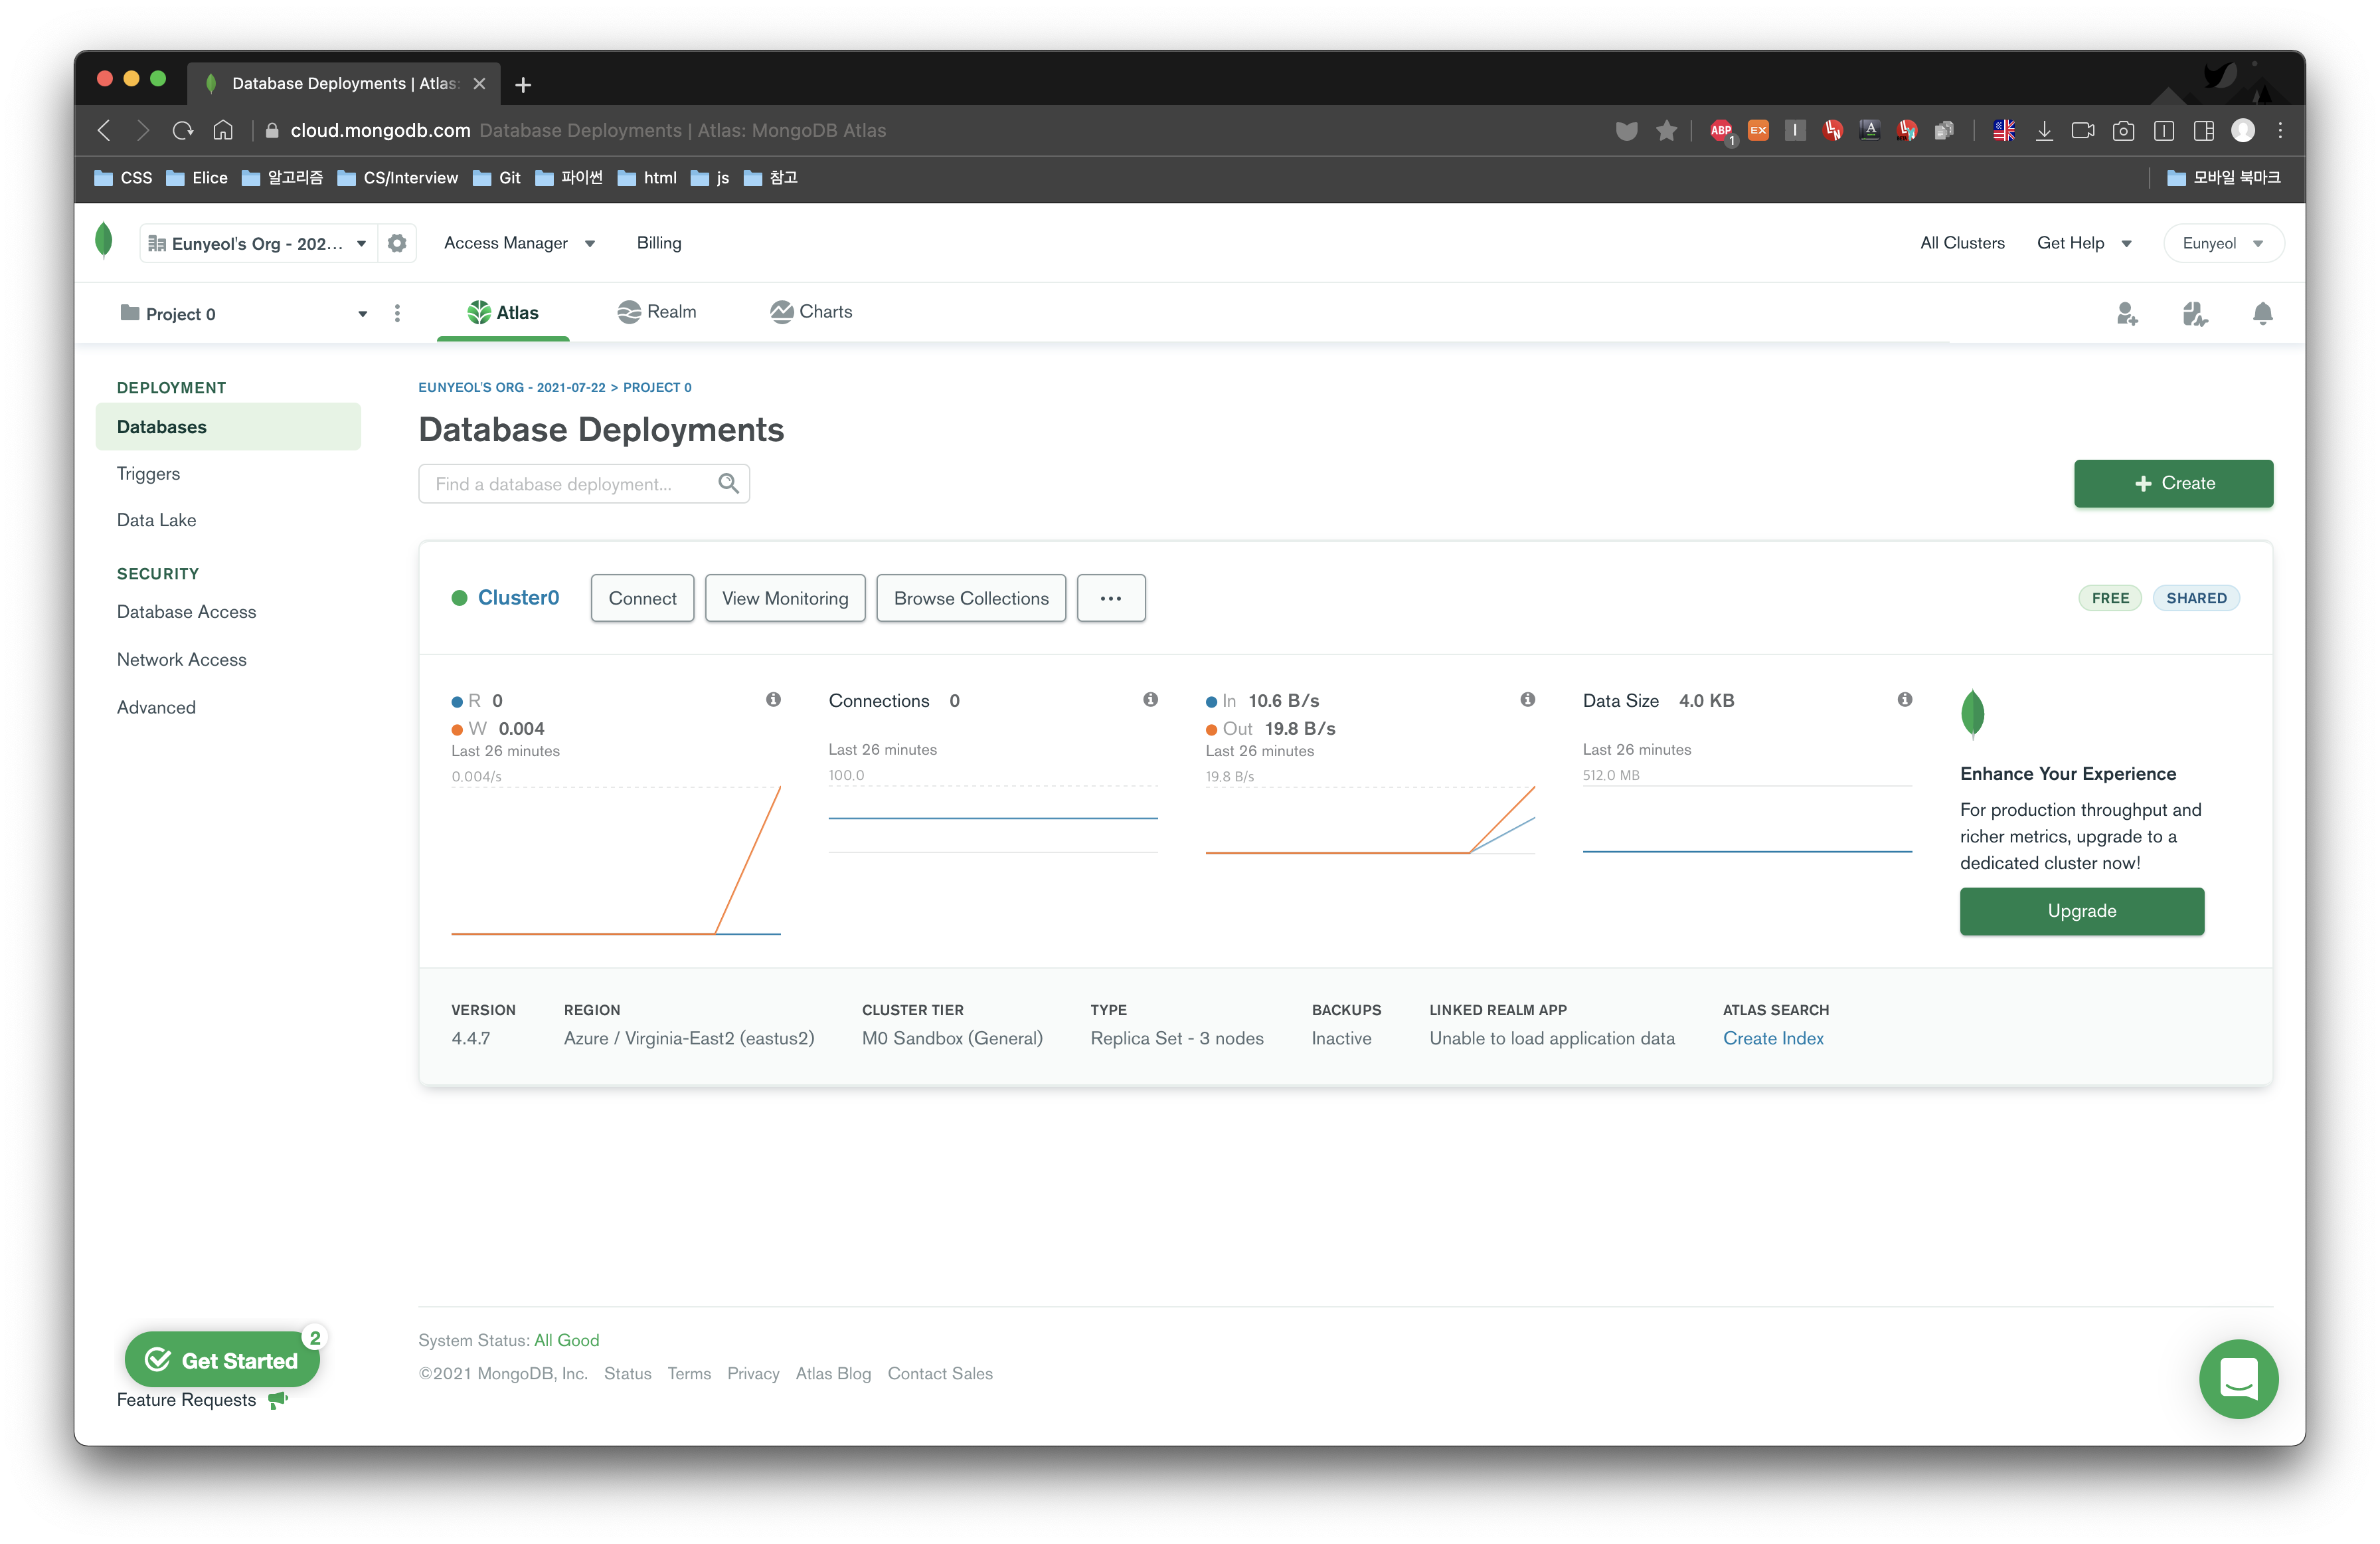
Task: Open the browser profile avatar
Action: (2243, 130)
